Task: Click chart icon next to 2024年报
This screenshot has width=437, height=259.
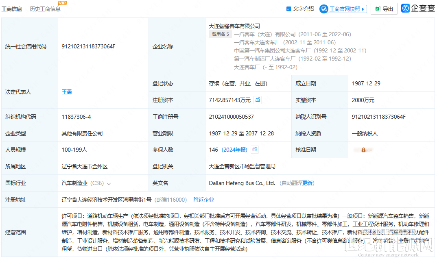Action: point(255,150)
